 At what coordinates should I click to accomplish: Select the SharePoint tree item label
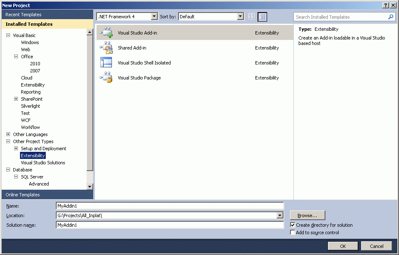(32, 99)
